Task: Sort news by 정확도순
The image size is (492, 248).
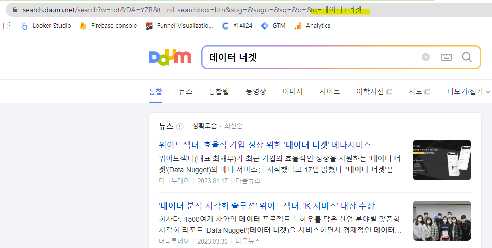Action: [x=204, y=126]
